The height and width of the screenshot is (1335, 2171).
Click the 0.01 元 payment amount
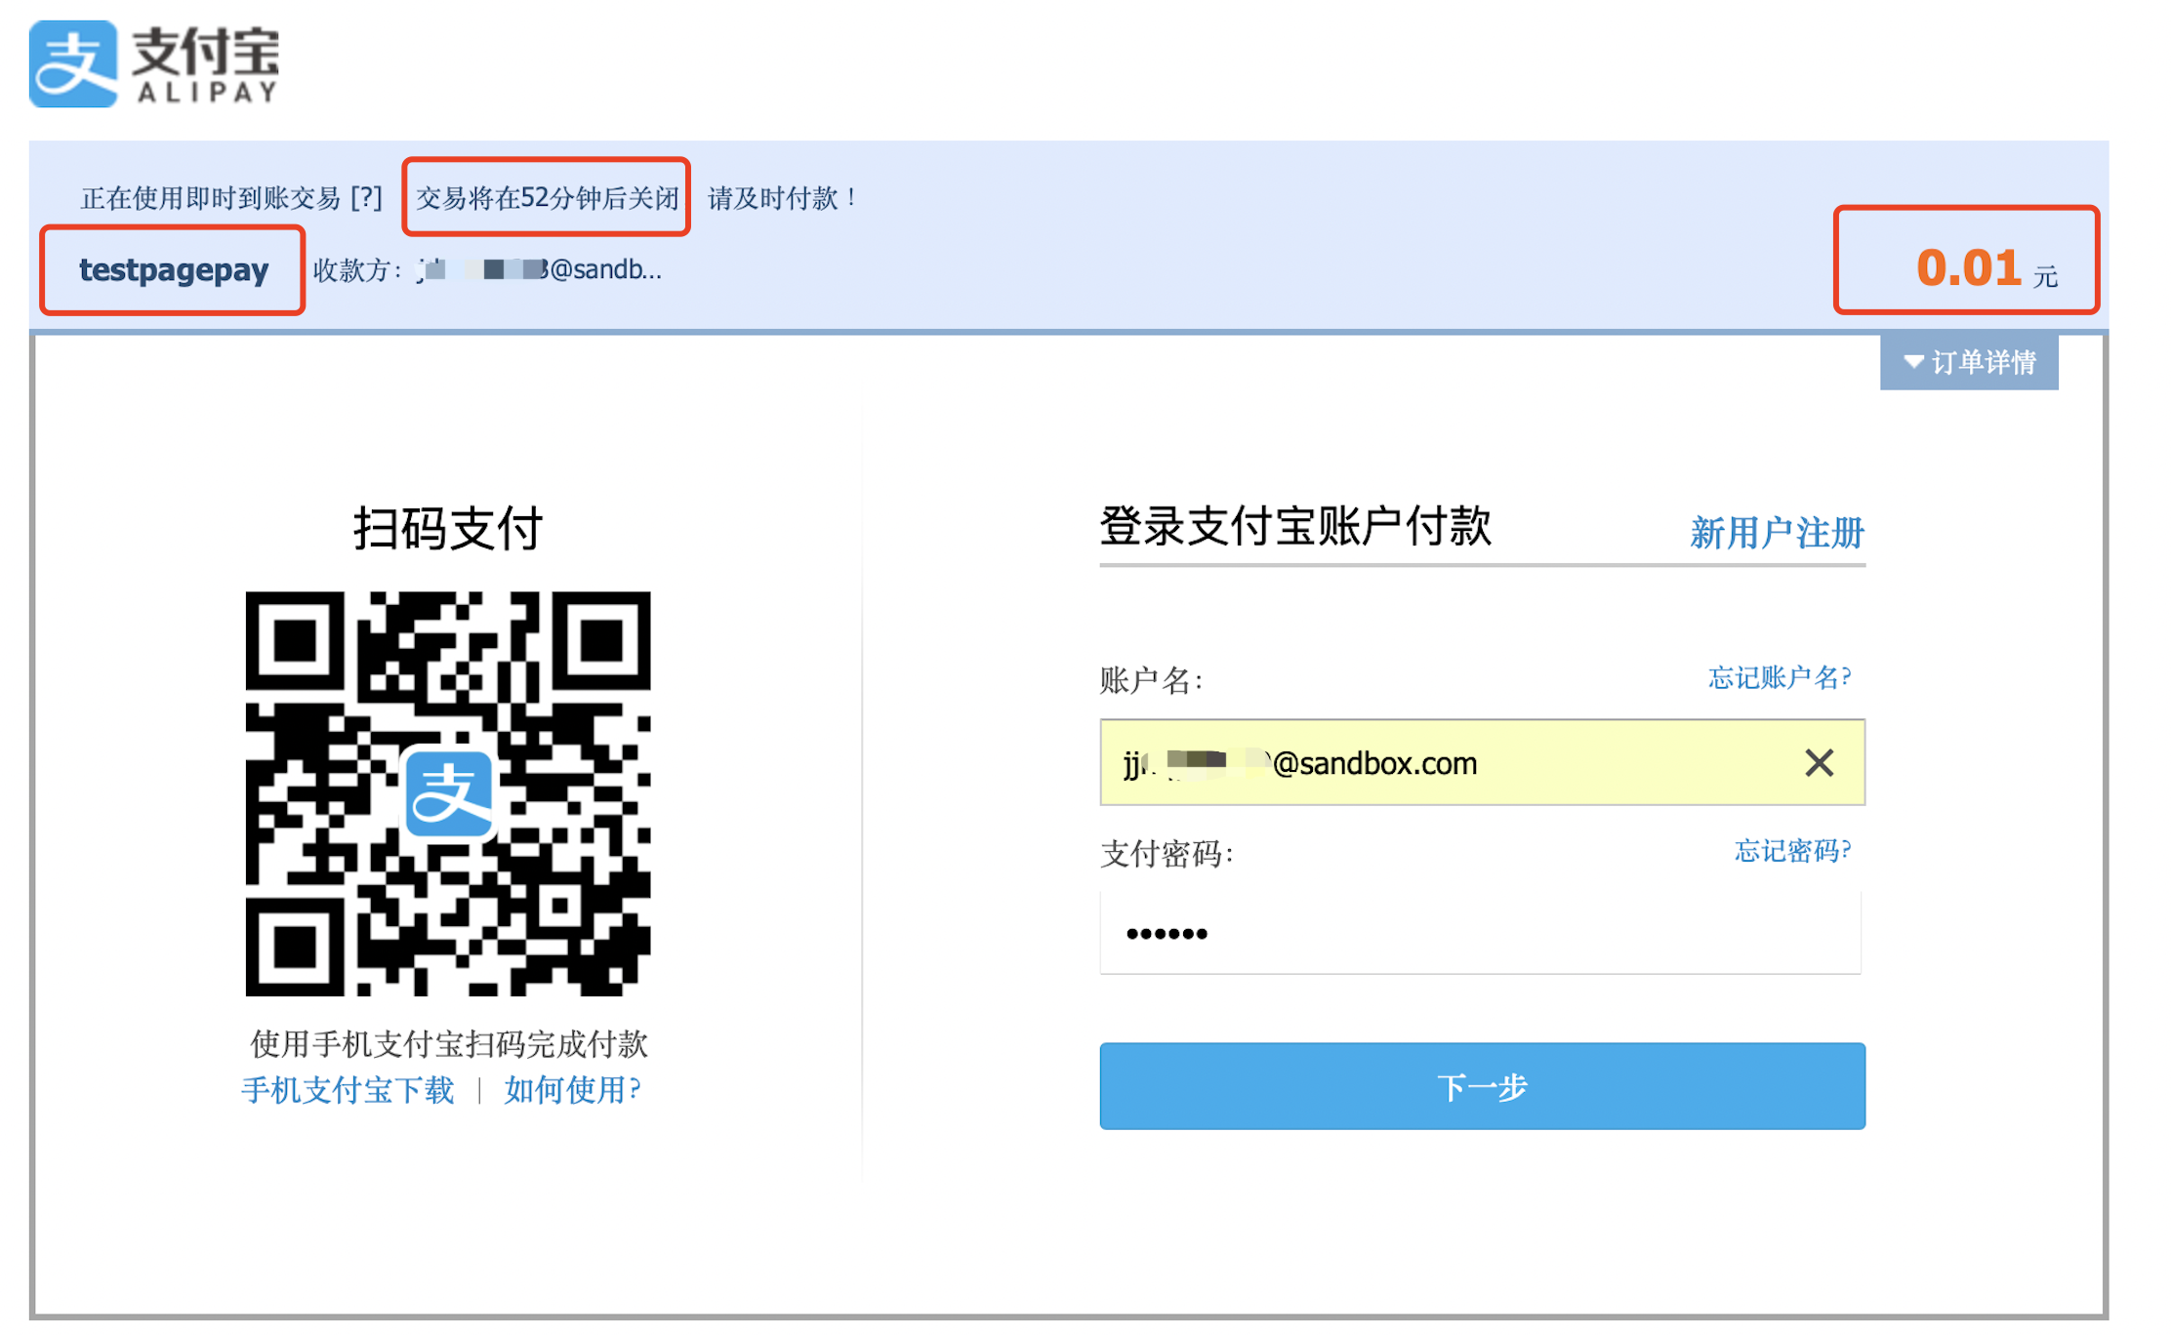pyautogui.click(x=1968, y=268)
